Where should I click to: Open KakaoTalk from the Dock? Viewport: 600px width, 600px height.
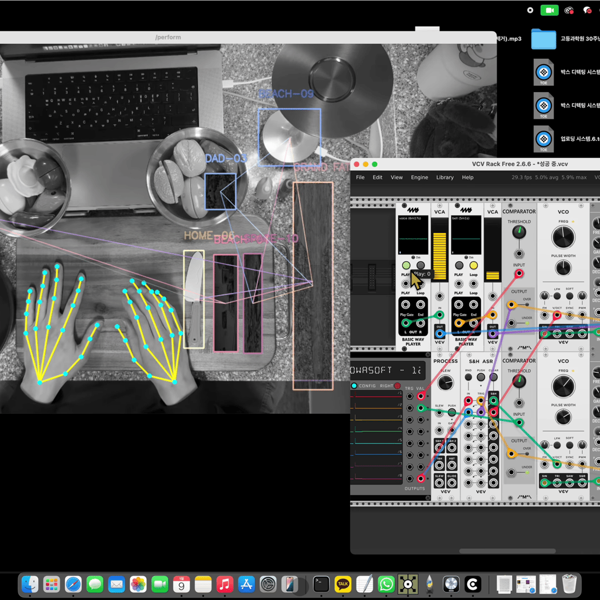pyautogui.click(x=343, y=585)
